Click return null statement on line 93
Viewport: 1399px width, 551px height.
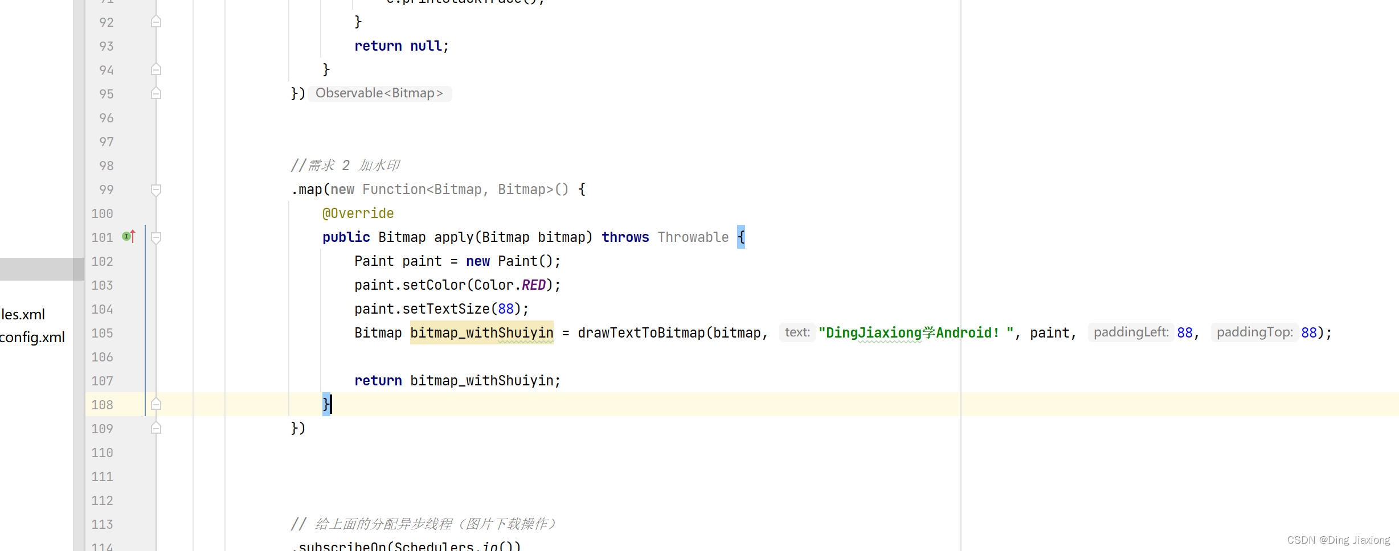[402, 46]
